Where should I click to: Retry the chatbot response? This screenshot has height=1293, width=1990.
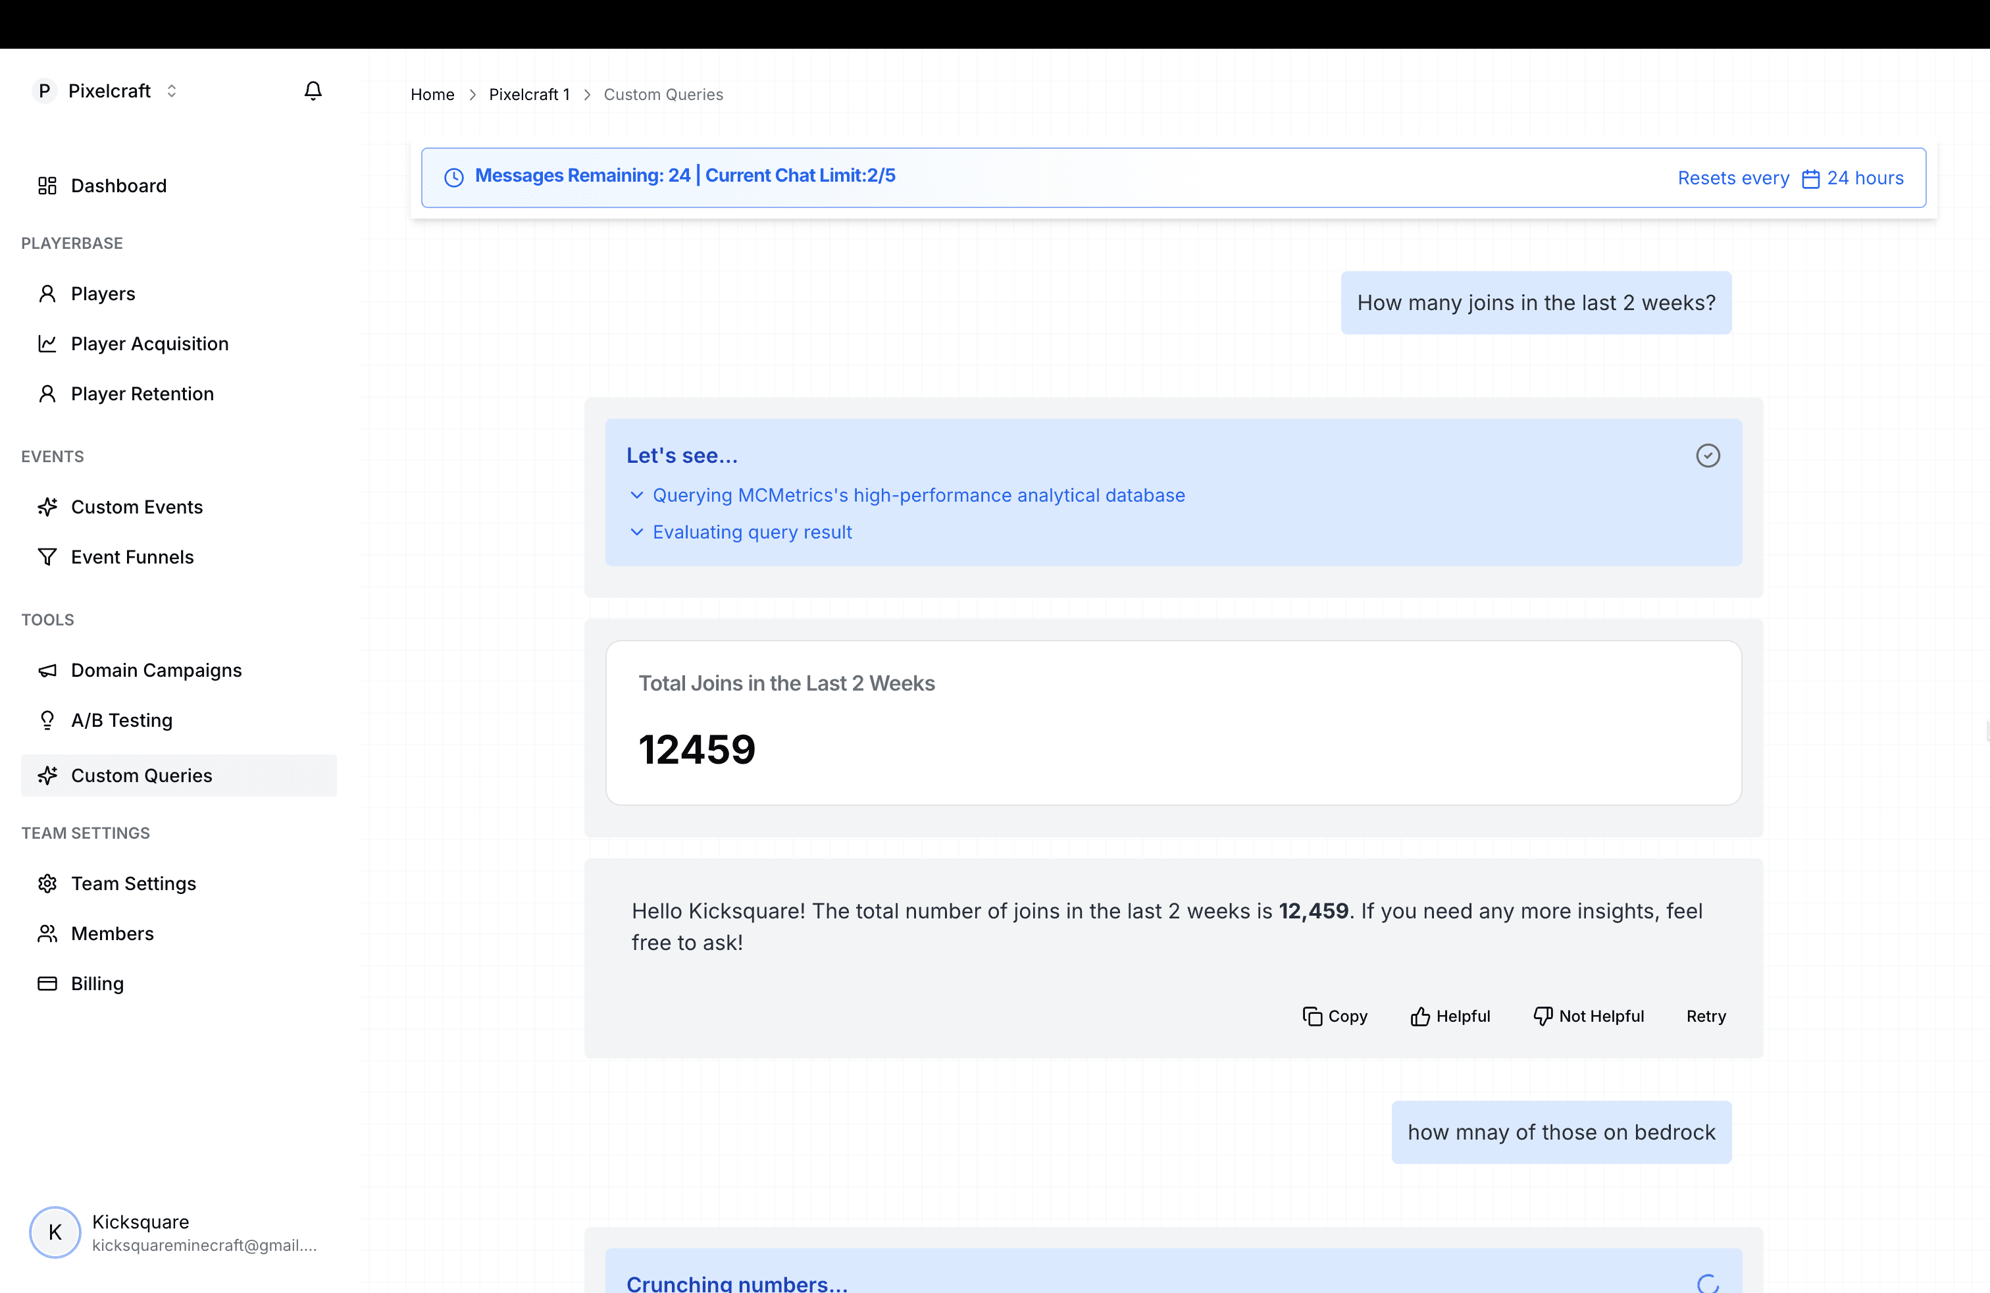(x=1706, y=1016)
